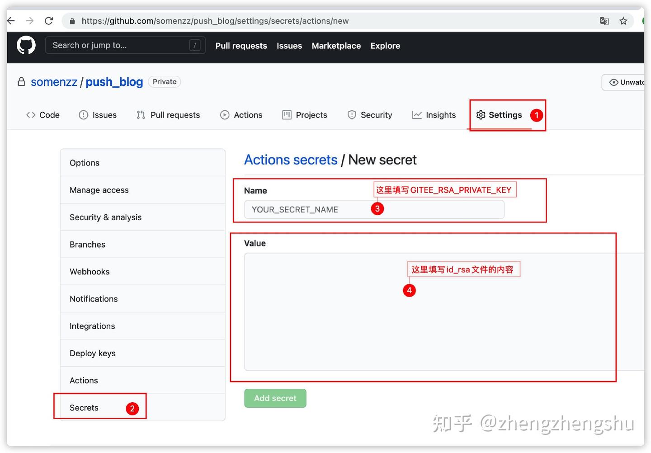Screen dimensions: 651x453
Task: Click the Insights graph icon
Action: tap(416, 115)
